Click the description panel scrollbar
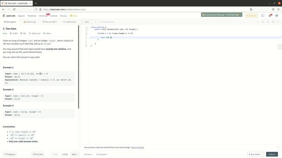The height and width of the screenshot is (158, 282). (78, 67)
